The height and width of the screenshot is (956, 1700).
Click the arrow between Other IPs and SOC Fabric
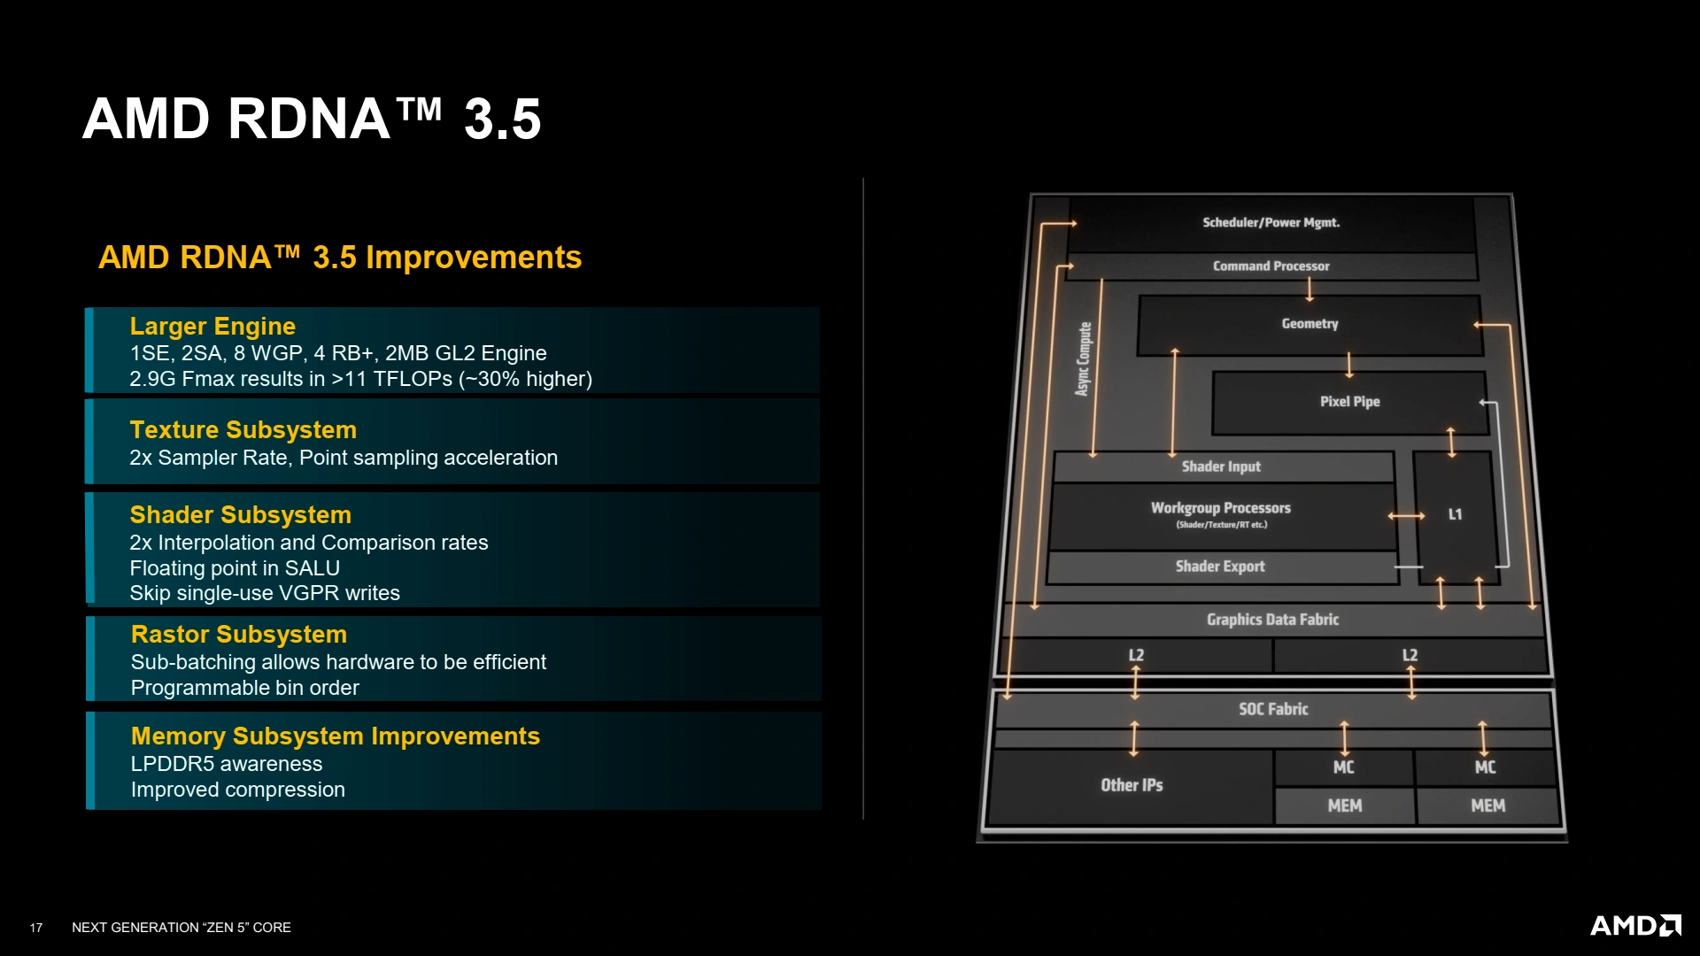[x=1133, y=738]
